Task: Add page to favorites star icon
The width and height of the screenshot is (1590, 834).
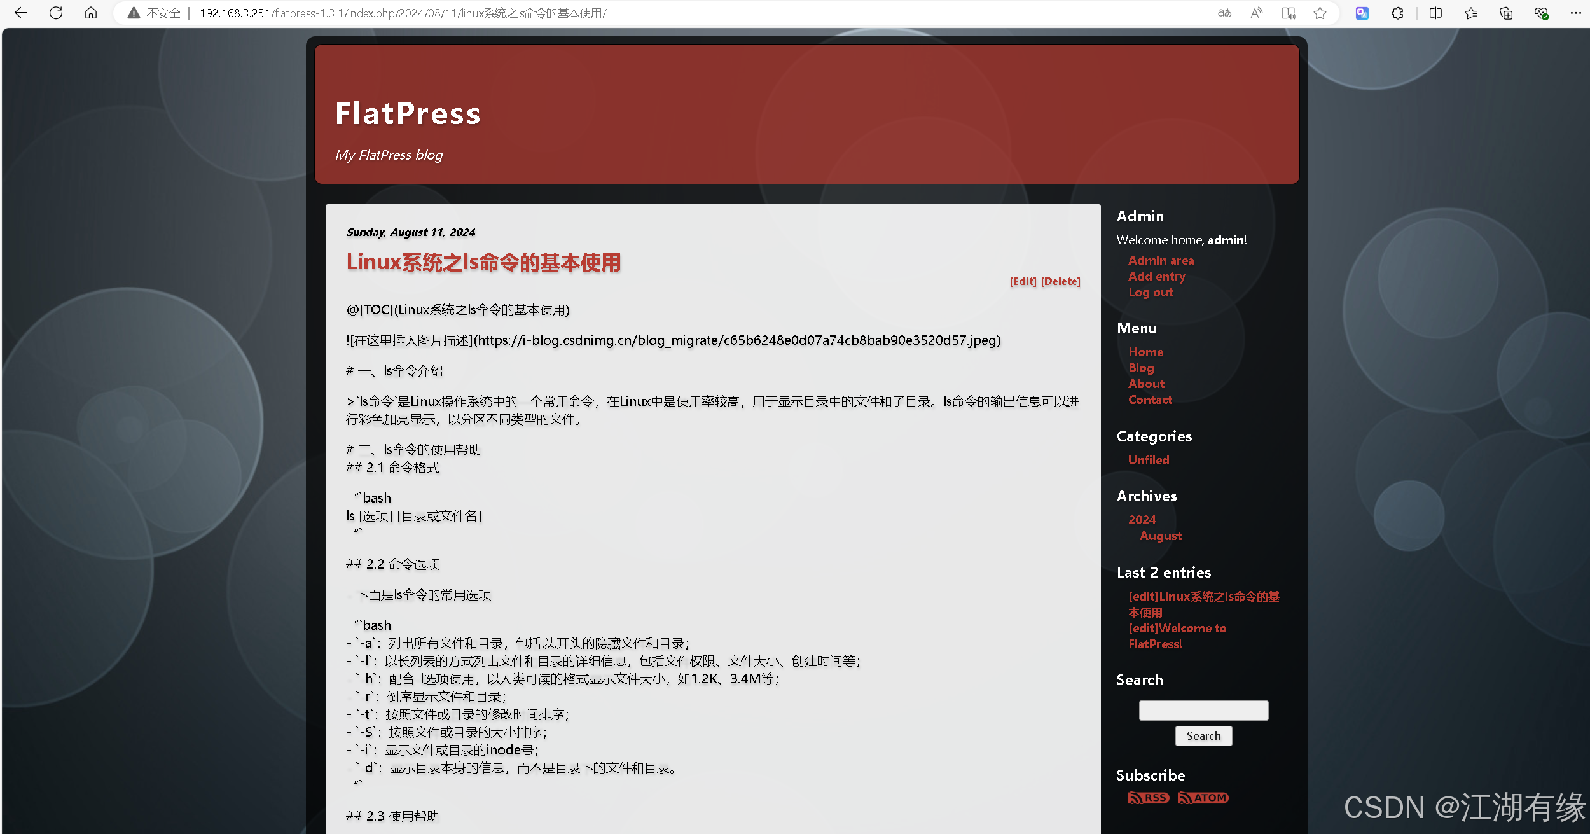Action: [1320, 13]
